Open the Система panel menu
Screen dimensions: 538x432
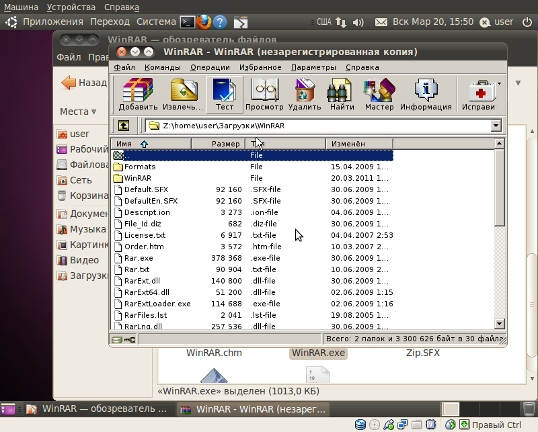tap(156, 22)
